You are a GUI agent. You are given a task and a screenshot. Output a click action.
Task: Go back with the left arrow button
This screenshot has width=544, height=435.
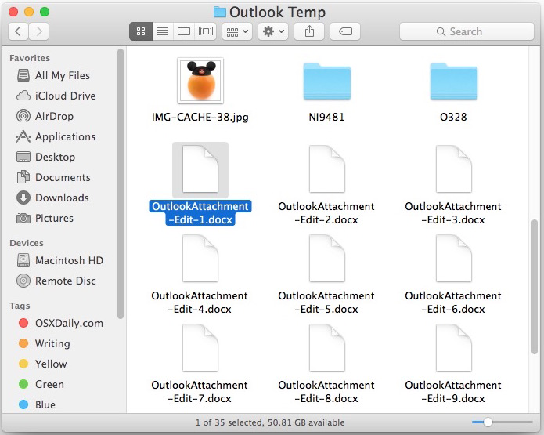tap(18, 31)
